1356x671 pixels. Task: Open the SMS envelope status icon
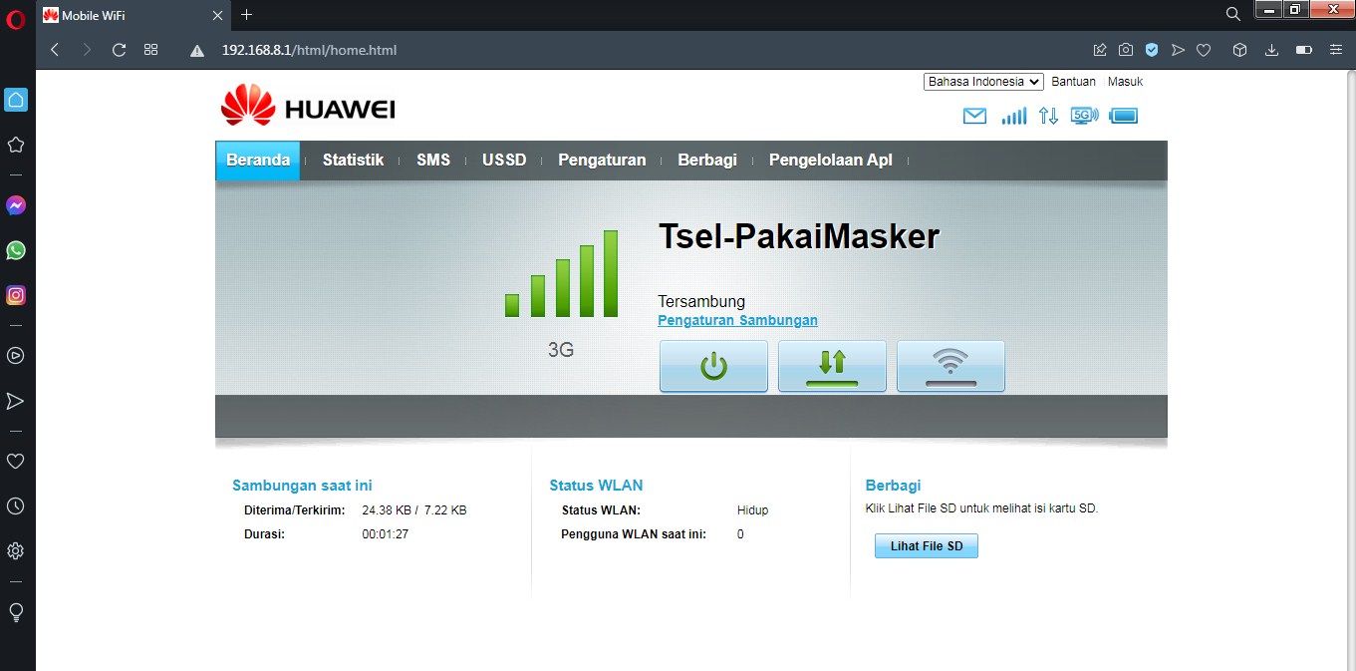[x=974, y=116]
